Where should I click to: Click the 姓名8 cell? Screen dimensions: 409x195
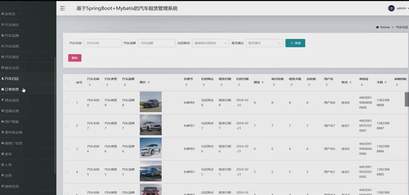click(x=346, y=103)
